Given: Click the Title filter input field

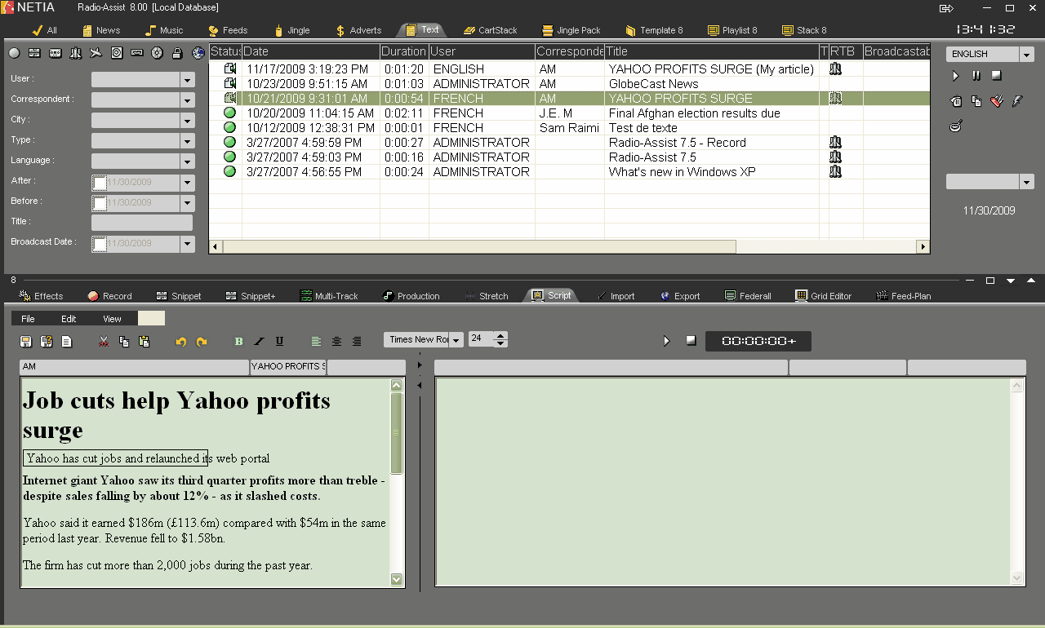Looking at the screenshot, I should [142, 223].
